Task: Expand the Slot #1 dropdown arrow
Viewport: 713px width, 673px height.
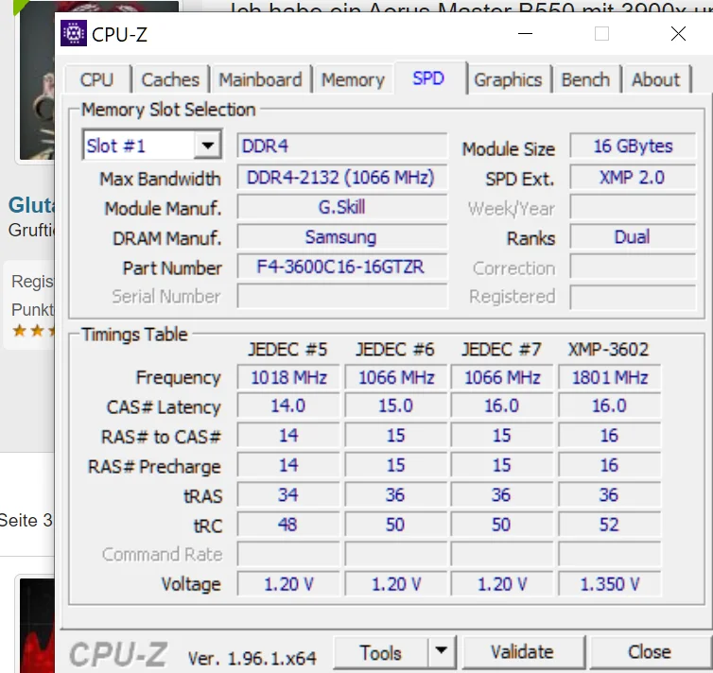Action: [207, 146]
